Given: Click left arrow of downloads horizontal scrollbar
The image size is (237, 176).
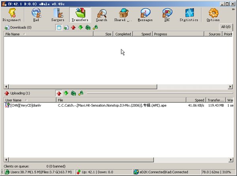Looking at the screenshot, I should pos(6,87).
